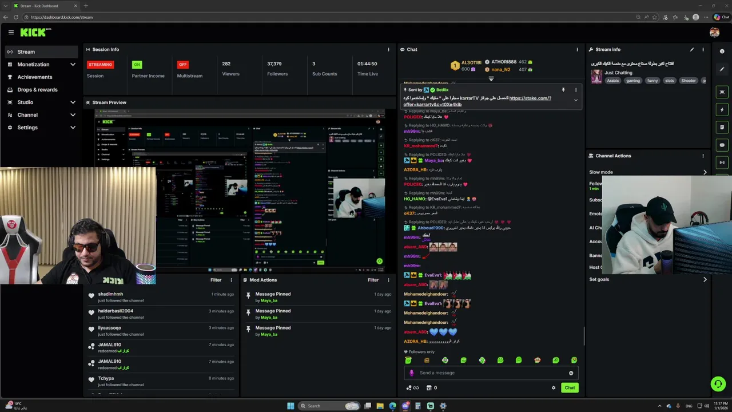732x412 pixels.
Task: Open File Explorer from taskbar
Action: point(380,406)
